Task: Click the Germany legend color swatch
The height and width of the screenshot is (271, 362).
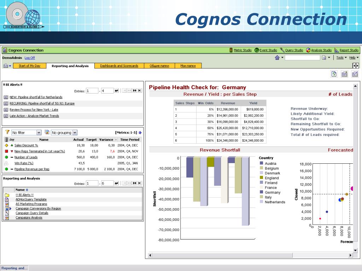Action: (261, 192)
